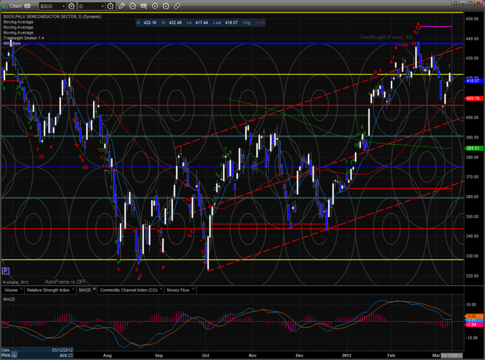This screenshot has height=360, width=485.
Task: Click the AutoFrame is OFF text
Action: [x=66, y=282]
